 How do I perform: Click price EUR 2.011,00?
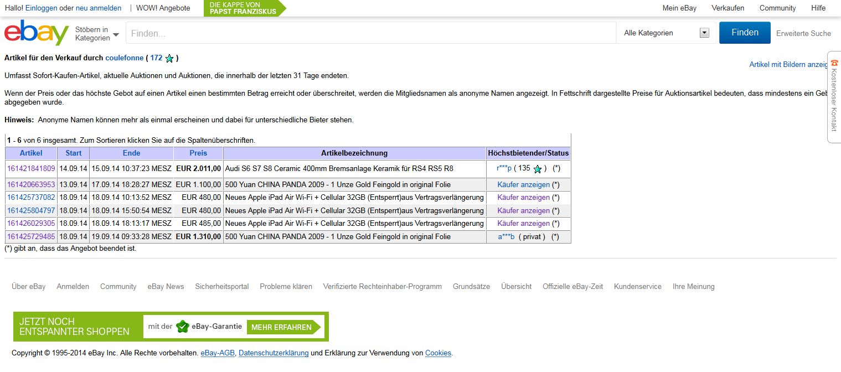coord(198,168)
